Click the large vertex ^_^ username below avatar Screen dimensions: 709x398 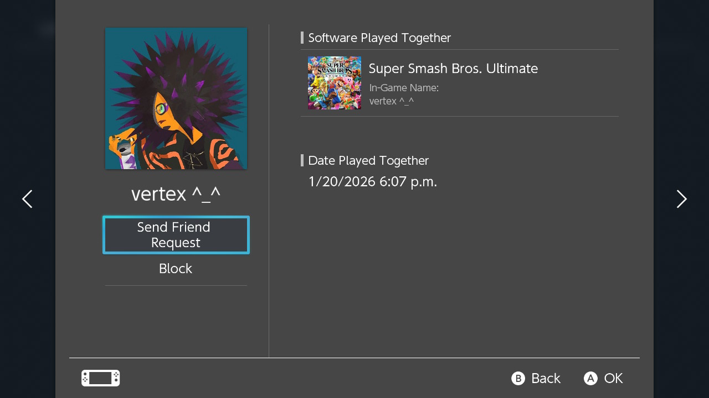tap(176, 194)
